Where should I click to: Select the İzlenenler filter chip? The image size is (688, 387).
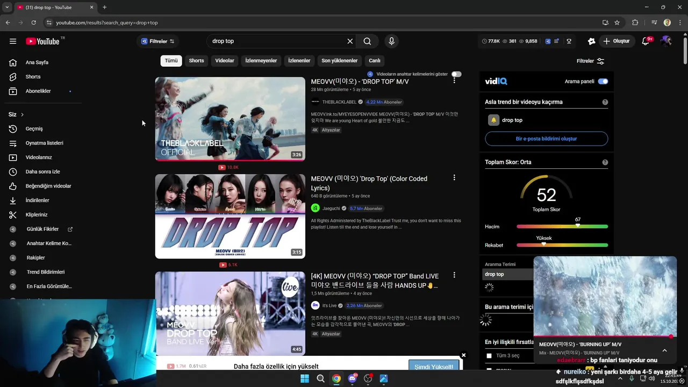click(299, 61)
